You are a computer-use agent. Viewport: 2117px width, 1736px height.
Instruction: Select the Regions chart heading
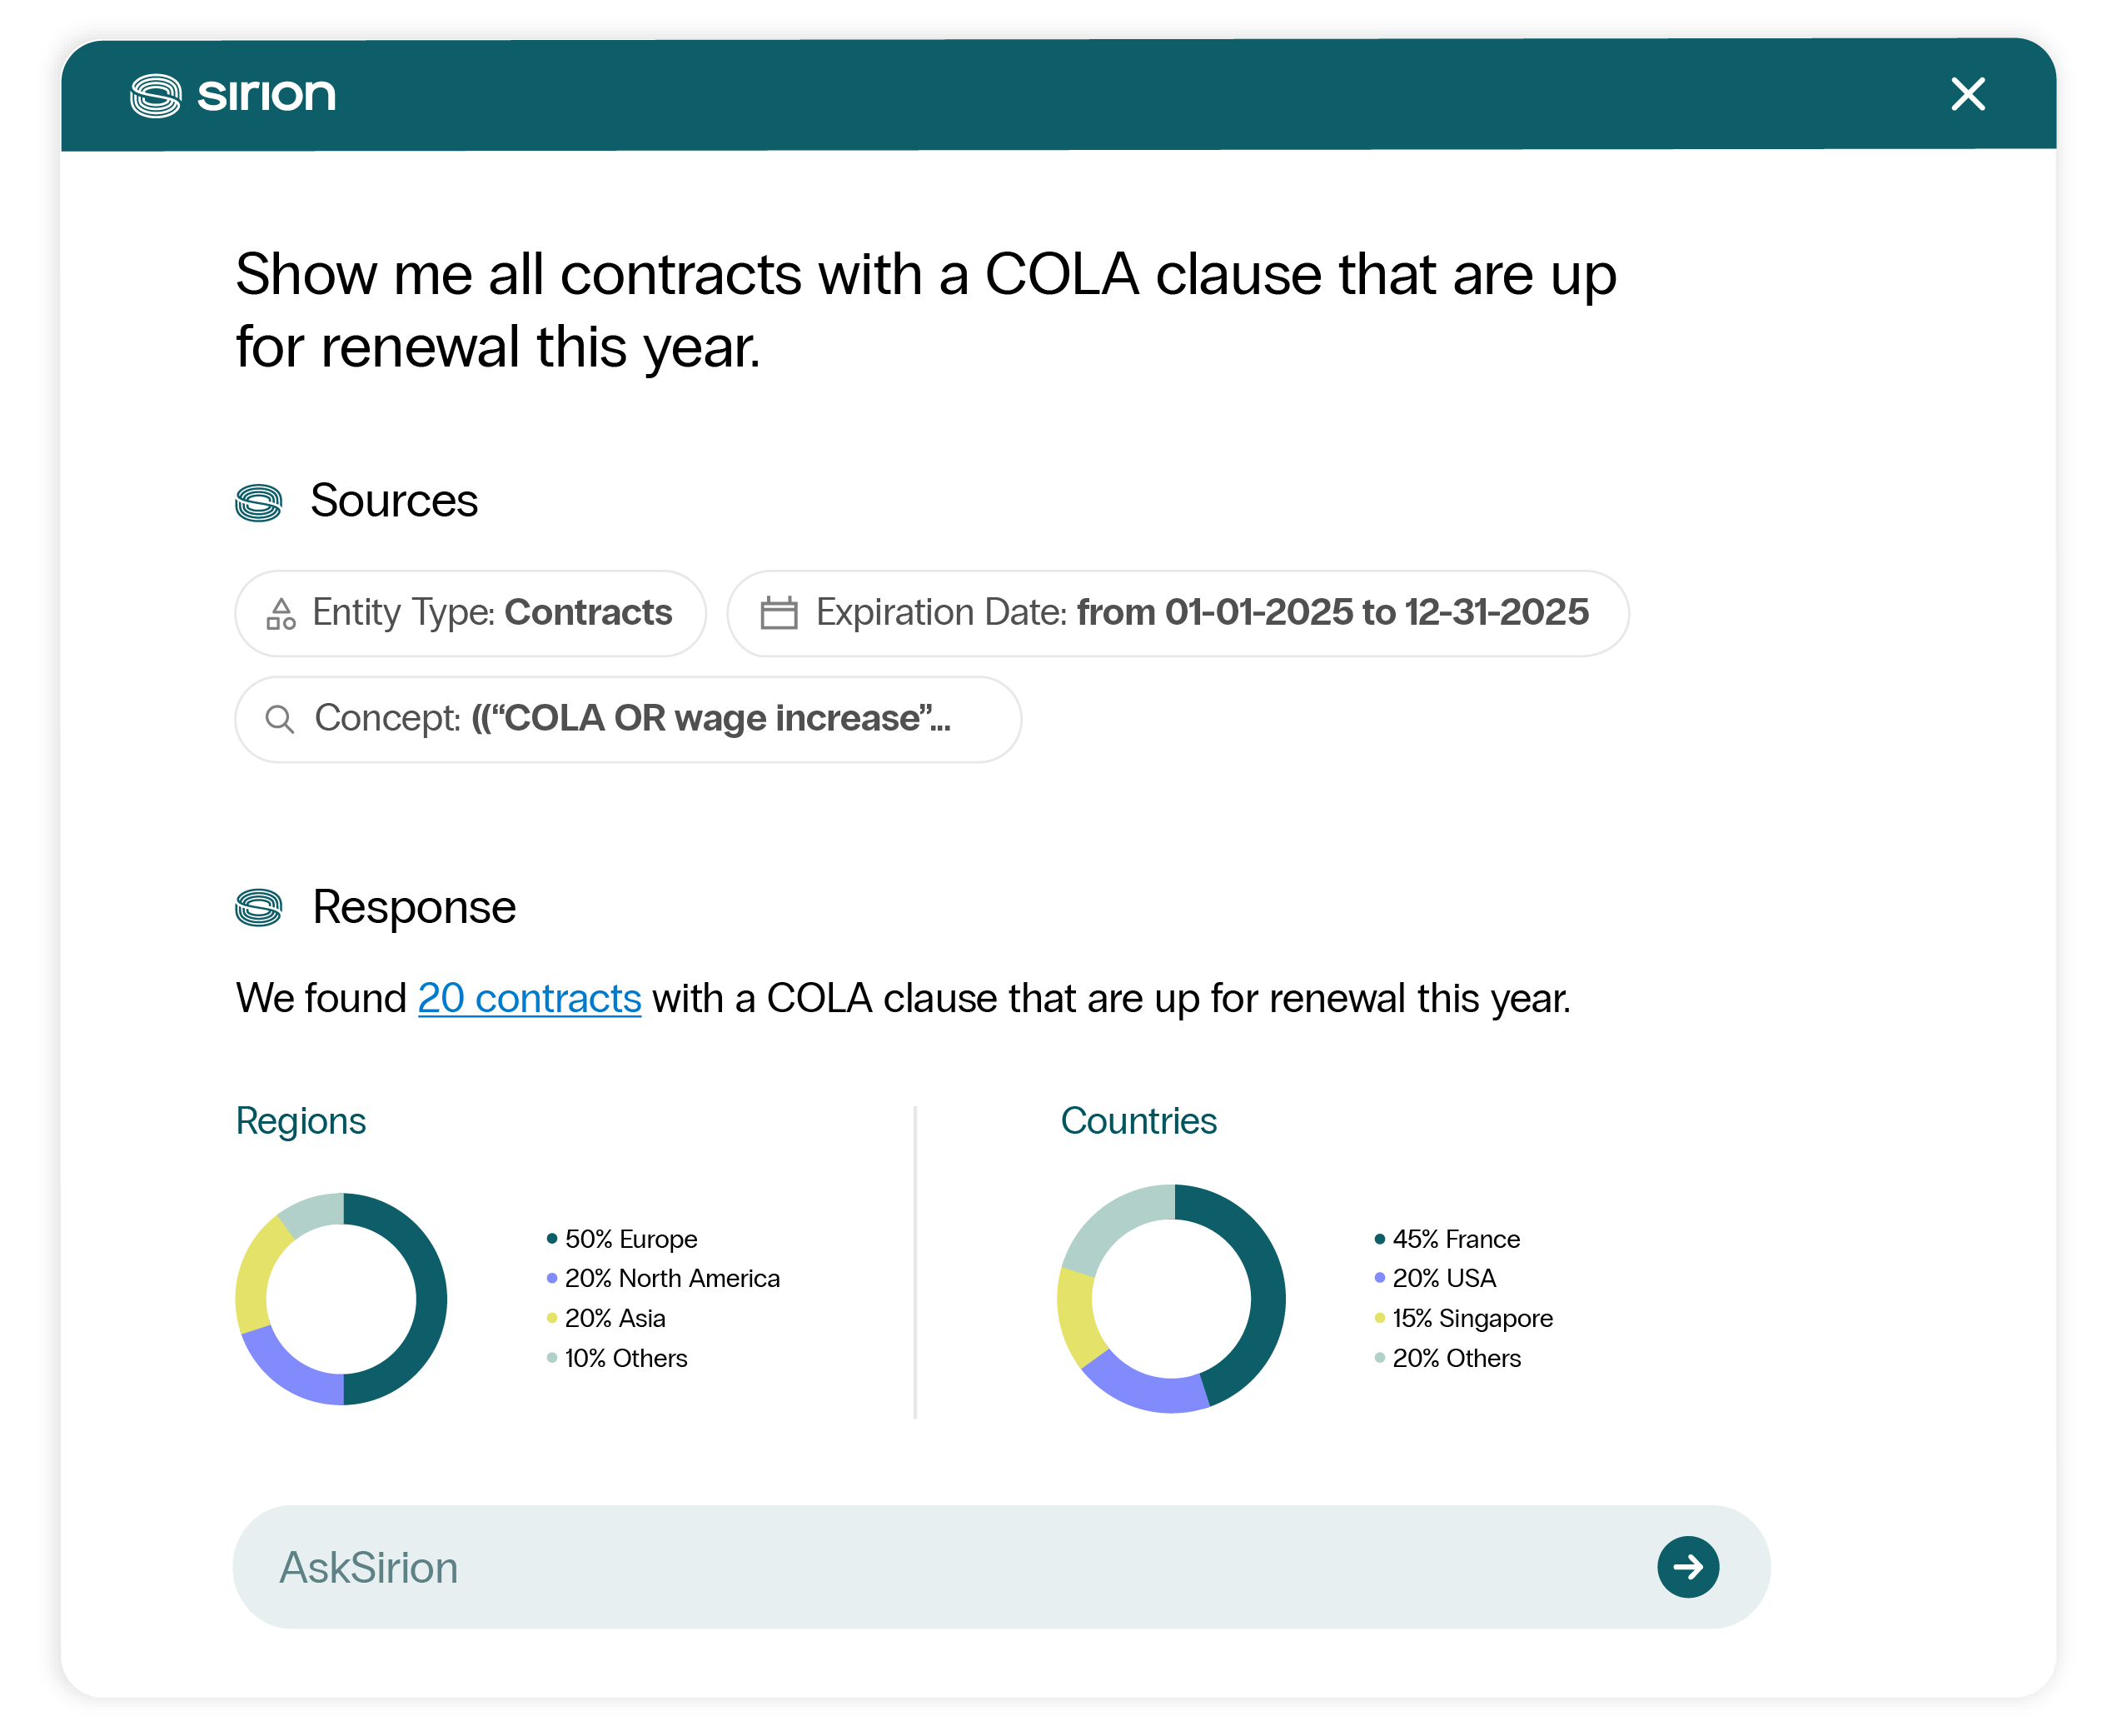301,1121
